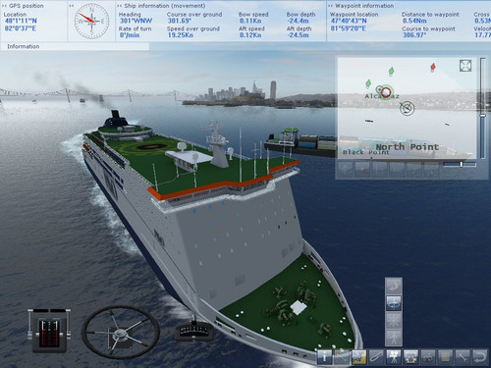Select the map chart icon in bottom toolbar

359,357
